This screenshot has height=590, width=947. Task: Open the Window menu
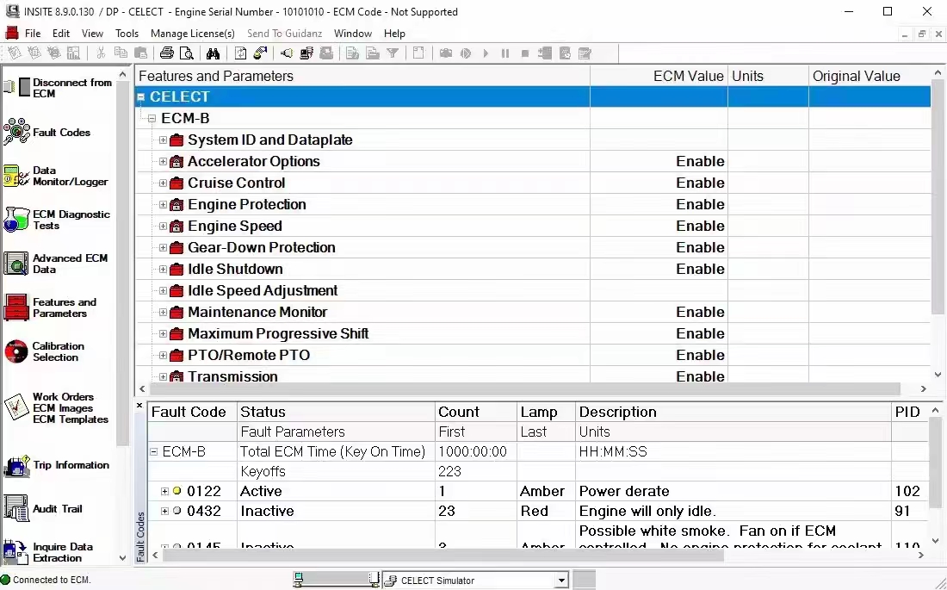click(x=353, y=34)
